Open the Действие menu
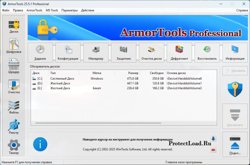The image size is (250, 165). click(x=88, y=11)
